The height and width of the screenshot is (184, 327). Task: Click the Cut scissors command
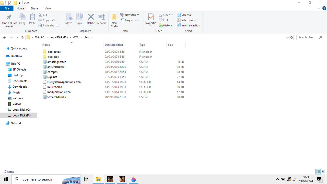coord(43,15)
